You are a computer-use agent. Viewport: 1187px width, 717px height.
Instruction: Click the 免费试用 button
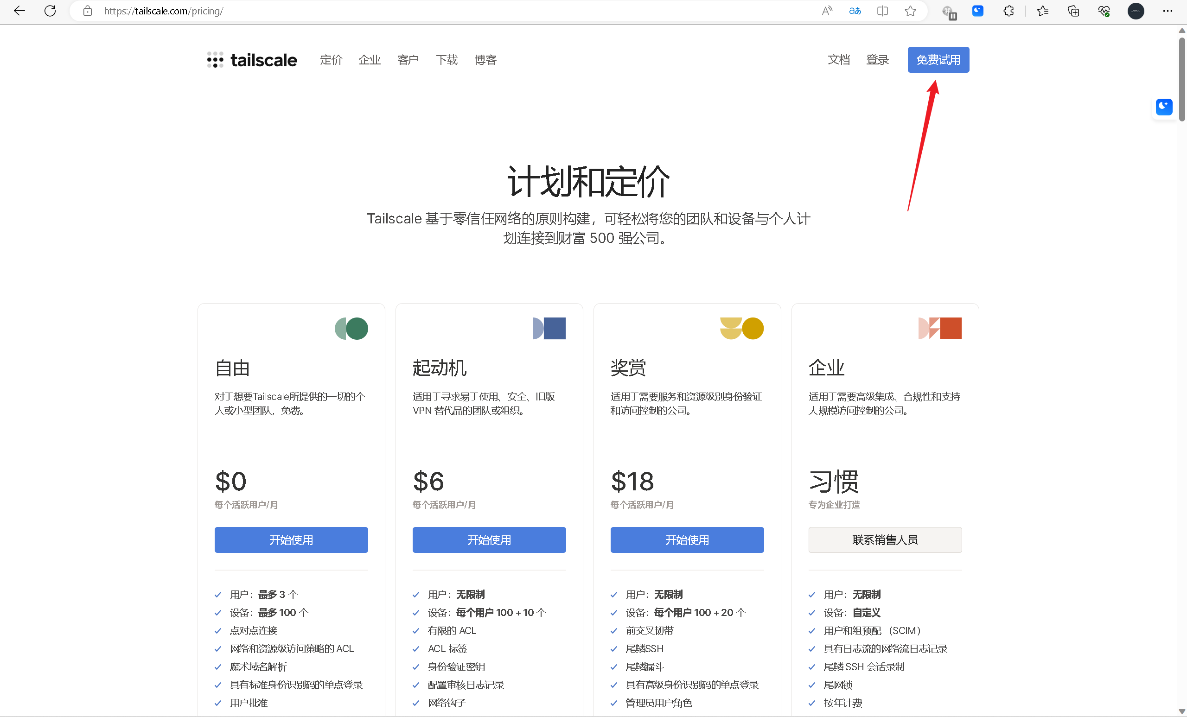(x=938, y=60)
